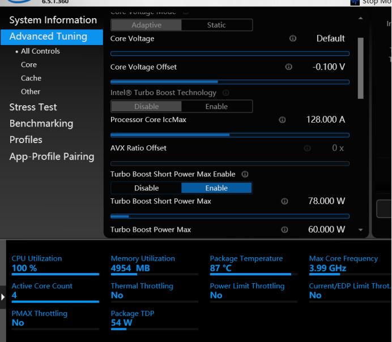Image resolution: width=392 pixels, height=342 pixels.
Task: Click info icon beside Core Voltage Offset
Action: tap(289, 67)
